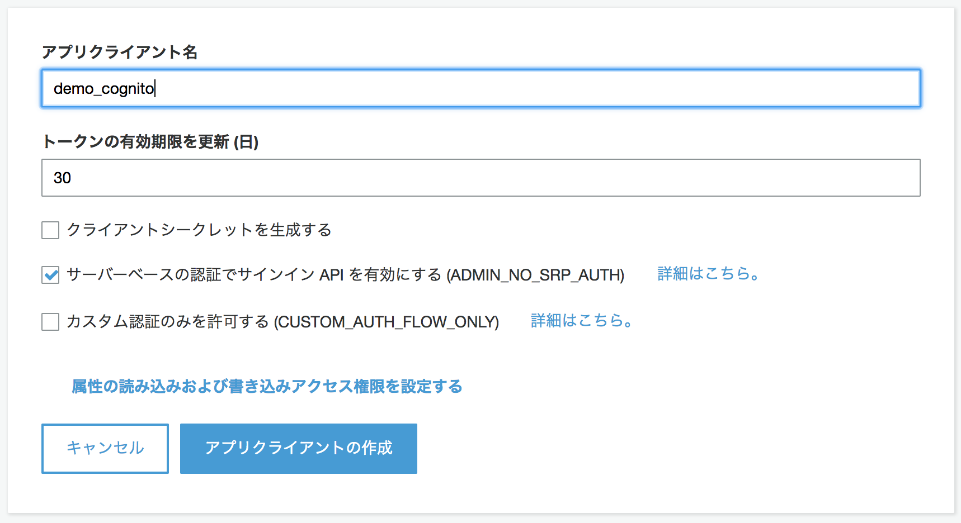Viewport: 961px width, 523px height.
Task: Focus the refresh token expiration days field
Action: tap(481, 178)
